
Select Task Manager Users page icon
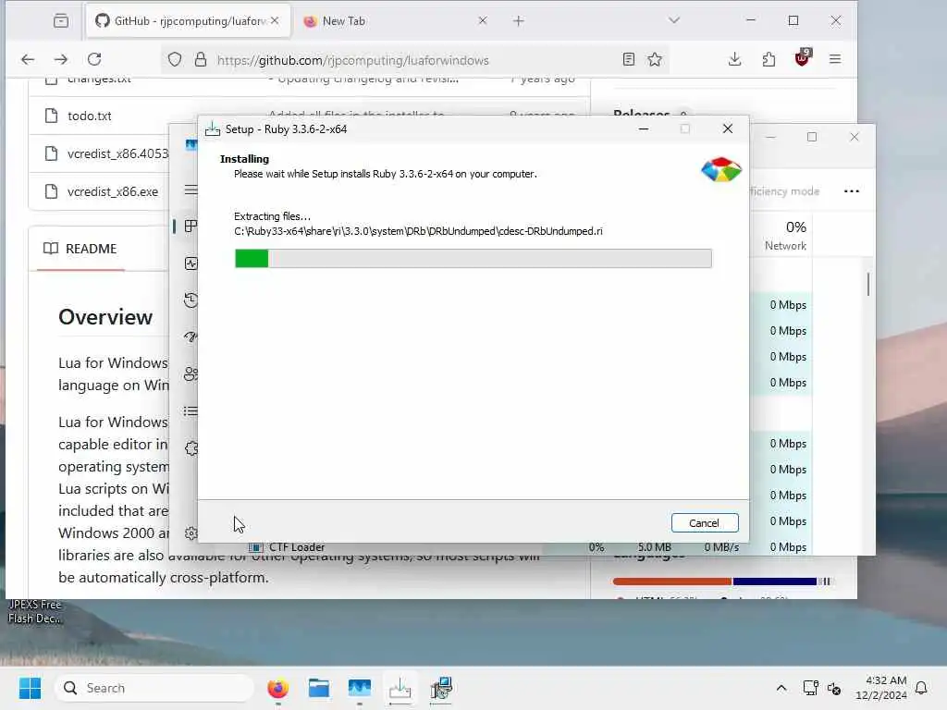[x=191, y=373]
